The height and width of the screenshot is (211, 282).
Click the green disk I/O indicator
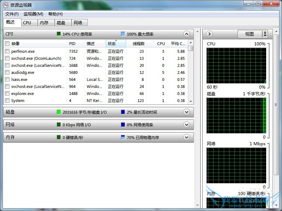pyautogui.click(x=59, y=112)
